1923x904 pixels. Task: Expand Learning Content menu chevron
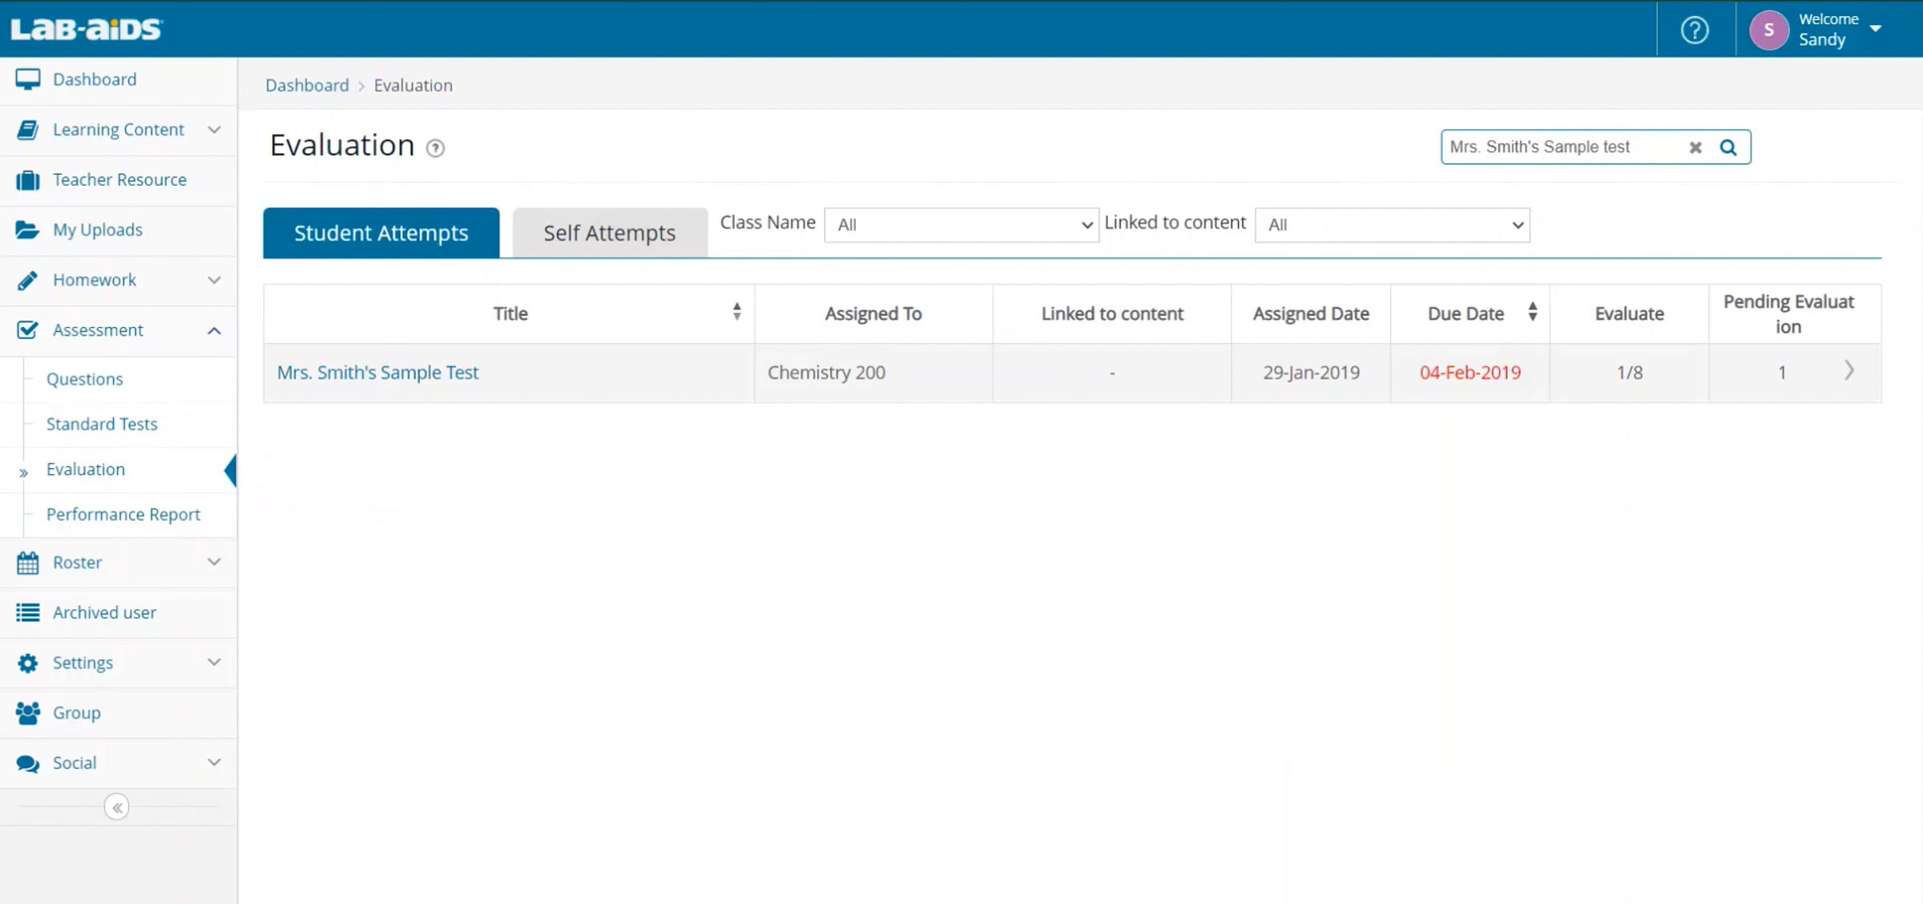coord(214,130)
